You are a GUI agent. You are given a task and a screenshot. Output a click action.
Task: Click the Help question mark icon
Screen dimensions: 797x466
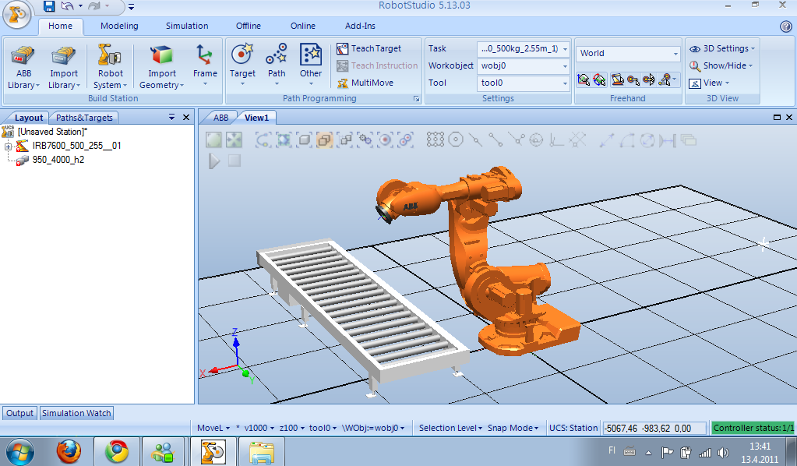point(785,26)
